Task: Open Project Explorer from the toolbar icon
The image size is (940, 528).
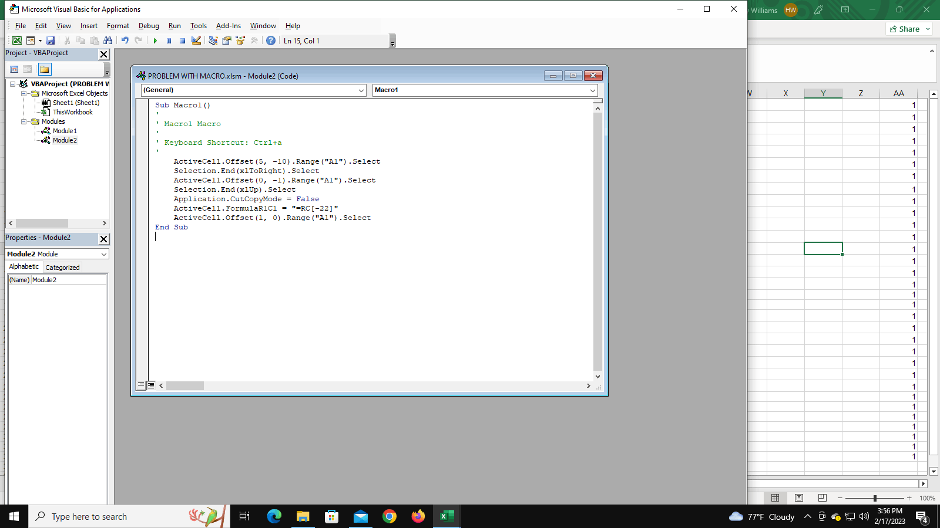Action: coord(213,40)
